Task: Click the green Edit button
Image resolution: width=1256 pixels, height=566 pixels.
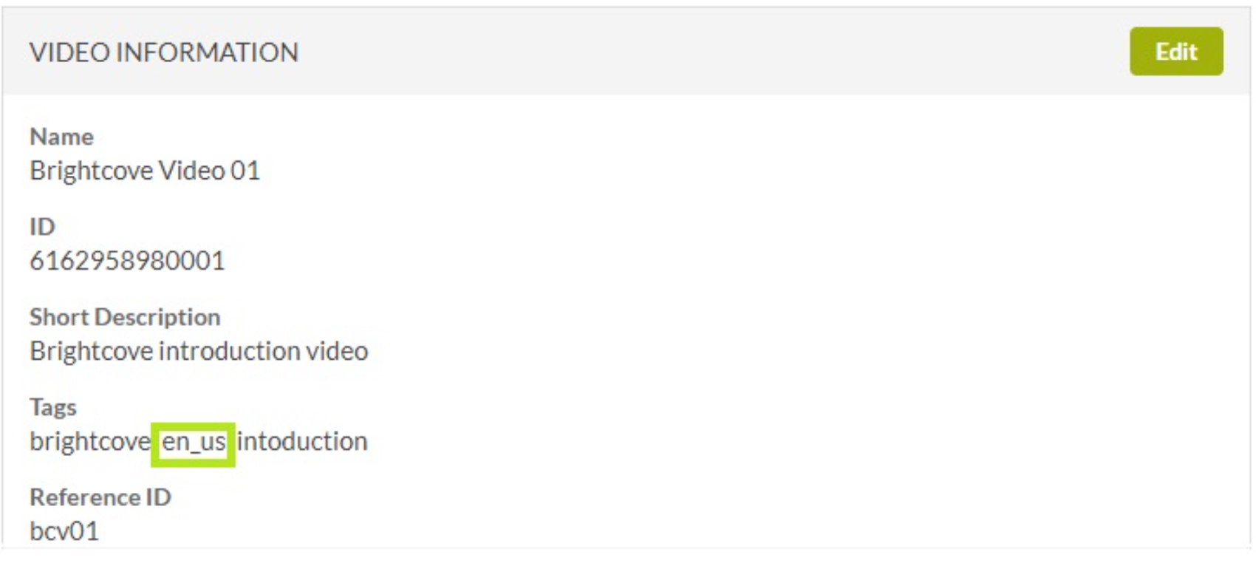Action: (x=1175, y=52)
